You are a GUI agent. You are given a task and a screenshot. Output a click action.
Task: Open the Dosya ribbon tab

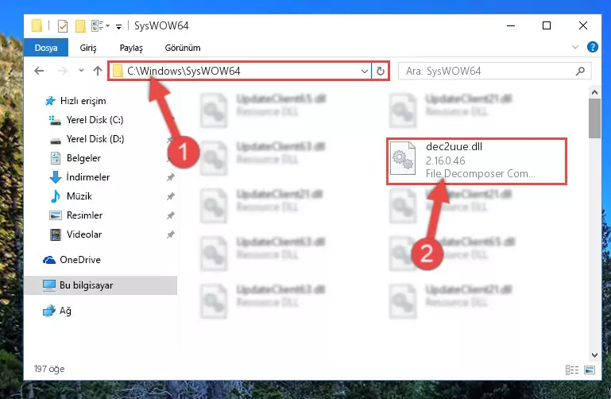pyautogui.click(x=46, y=48)
